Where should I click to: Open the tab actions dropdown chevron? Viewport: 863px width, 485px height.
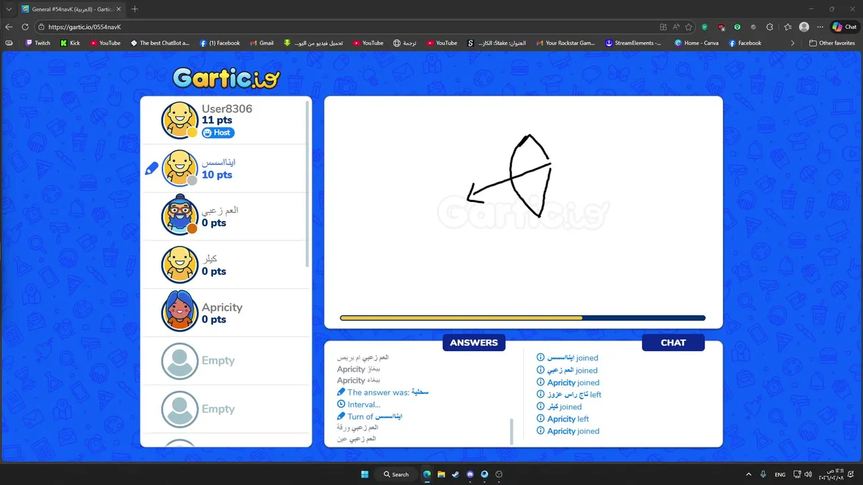pyautogui.click(x=9, y=9)
